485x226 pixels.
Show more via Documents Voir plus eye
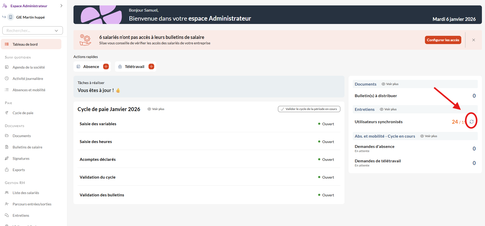click(390, 84)
